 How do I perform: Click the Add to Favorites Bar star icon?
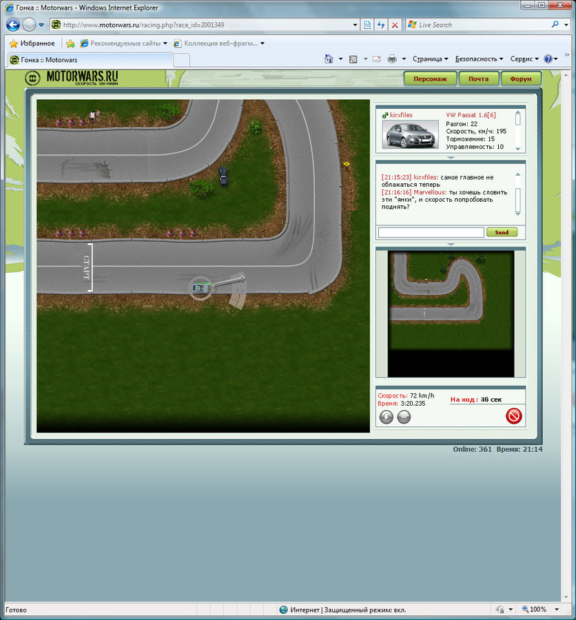click(70, 43)
